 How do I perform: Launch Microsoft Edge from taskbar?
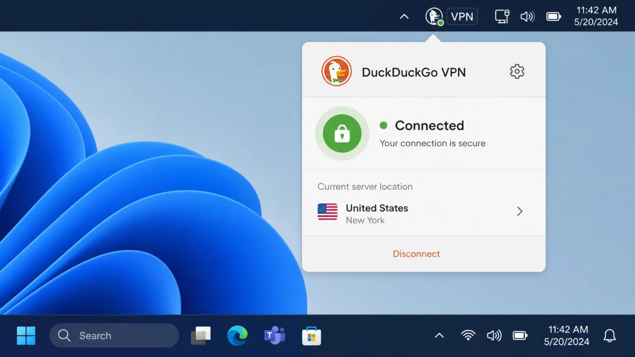[x=238, y=335]
